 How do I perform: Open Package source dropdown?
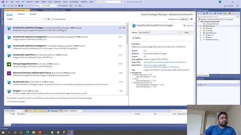pyautogui.click(x=184, y=19)
